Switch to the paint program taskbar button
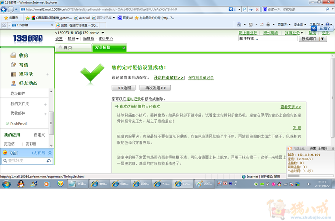Image resolution: width=335 pixels, height=221 pixels. coord(204,184)
